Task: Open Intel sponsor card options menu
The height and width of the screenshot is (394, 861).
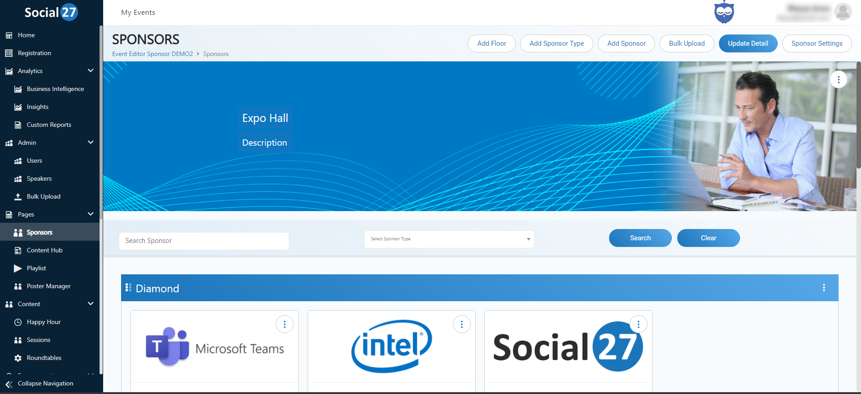Action: [461, 324]
